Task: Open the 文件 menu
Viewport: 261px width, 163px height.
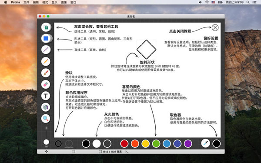Action: [26, 2]
